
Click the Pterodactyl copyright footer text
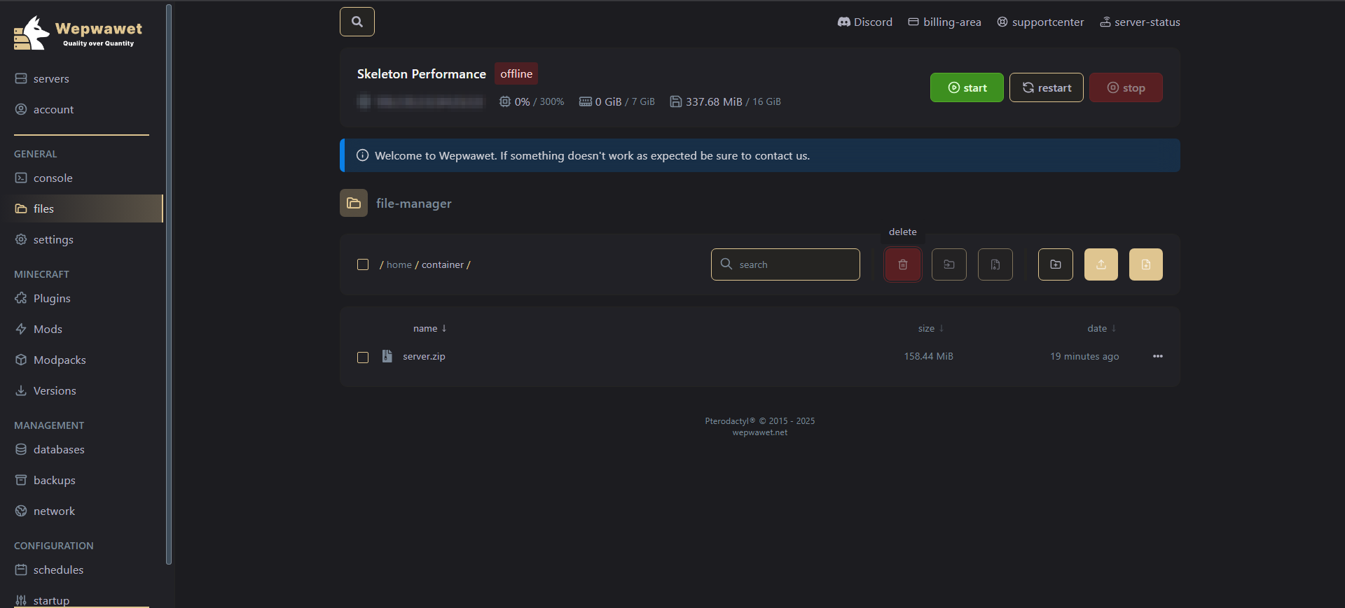pos(760,421)
